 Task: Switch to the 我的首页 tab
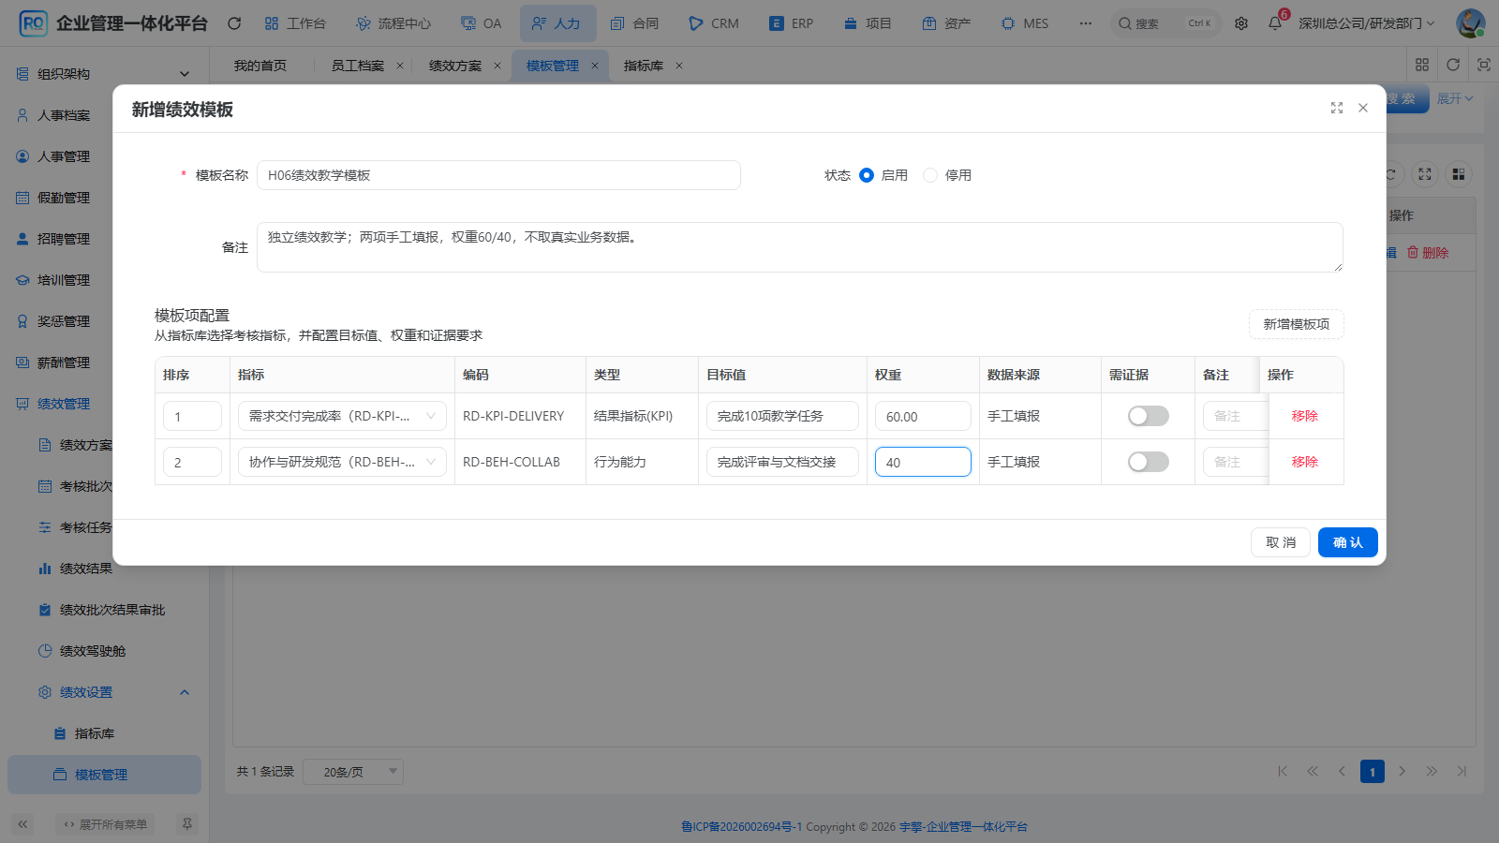(x=260, y=66)
